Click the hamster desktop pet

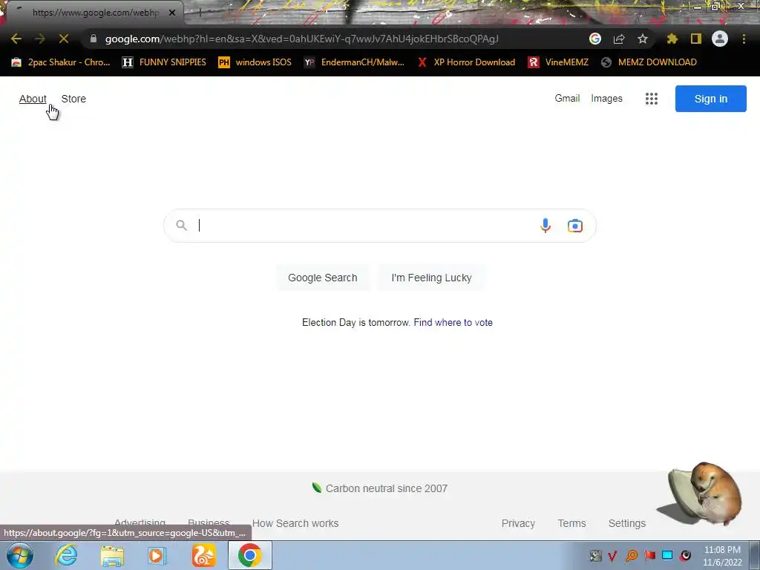point(700,494)
